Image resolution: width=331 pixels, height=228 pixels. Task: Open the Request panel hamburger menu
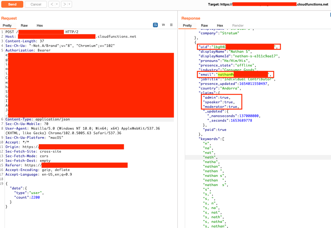[x=171, y=25]
